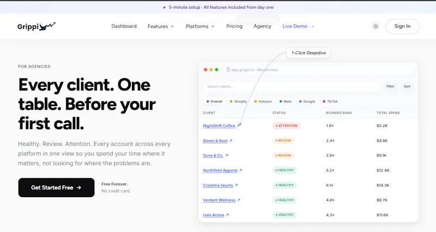436x232 pixels.
Task: Click the 5.2× ROAS value for Northfield Apparel
Action: point(330,170)
